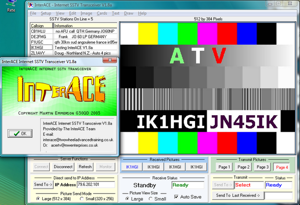Select Small (320 x 256) send mode

pyautogui.click(x=97, y=199)
